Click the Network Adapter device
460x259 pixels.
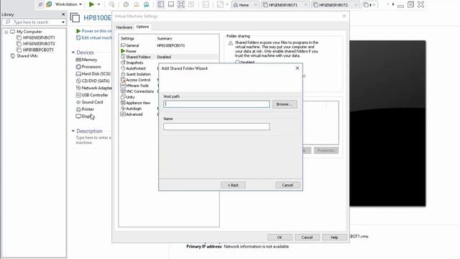click(x=94, y=88)
